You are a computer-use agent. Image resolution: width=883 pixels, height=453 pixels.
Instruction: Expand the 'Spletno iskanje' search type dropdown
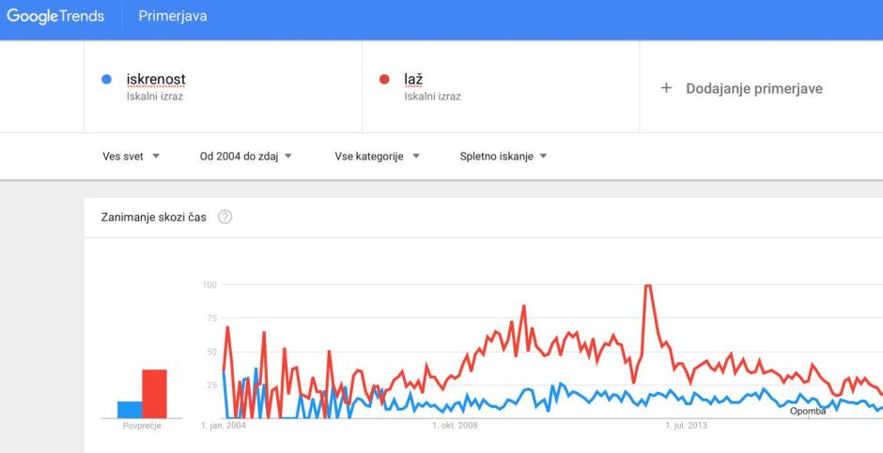[503, 157]
